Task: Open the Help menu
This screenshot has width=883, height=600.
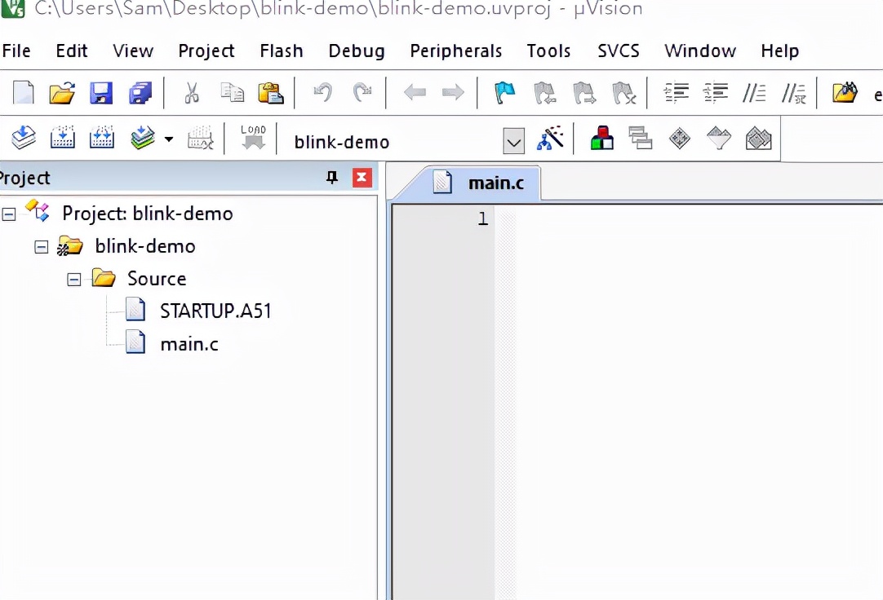Action: pos(780,51)
